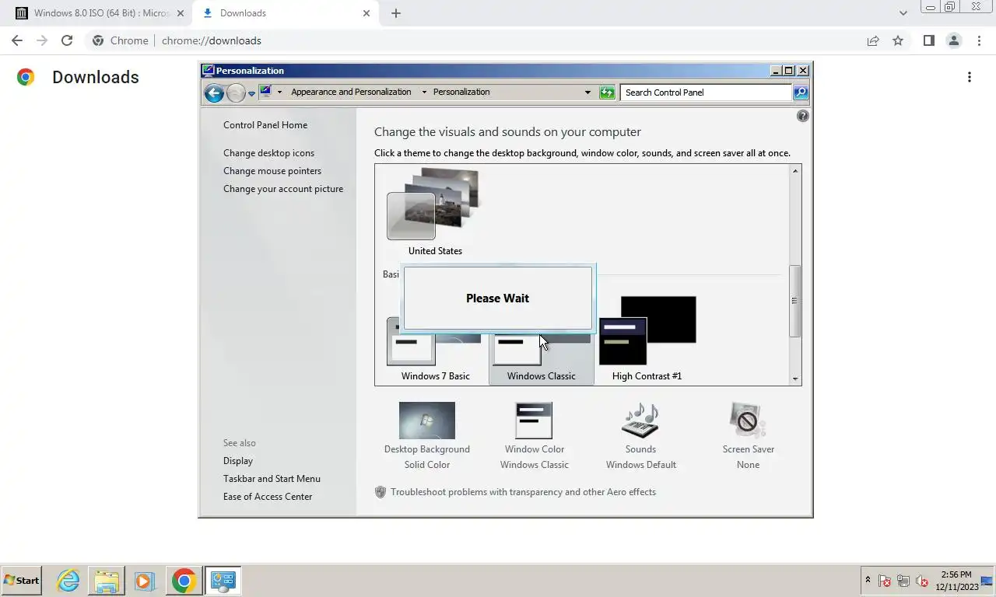Select the United States theme thumbnail

pyautogui.click(x=433, y=204)
